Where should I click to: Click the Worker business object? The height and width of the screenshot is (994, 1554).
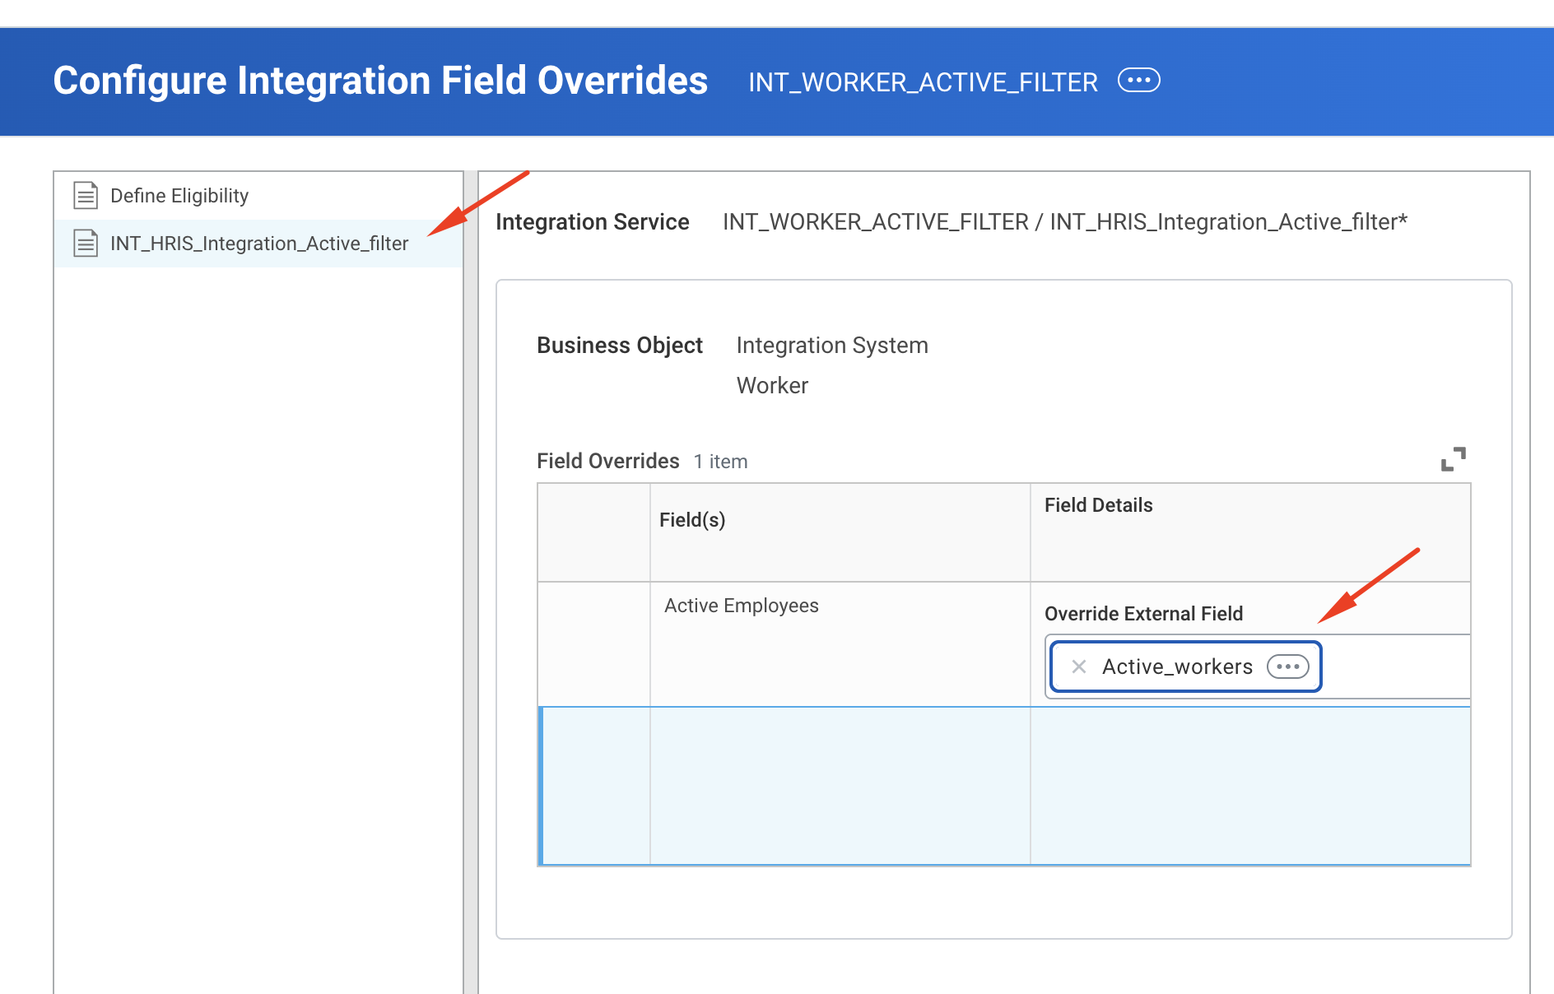point(772,386)
